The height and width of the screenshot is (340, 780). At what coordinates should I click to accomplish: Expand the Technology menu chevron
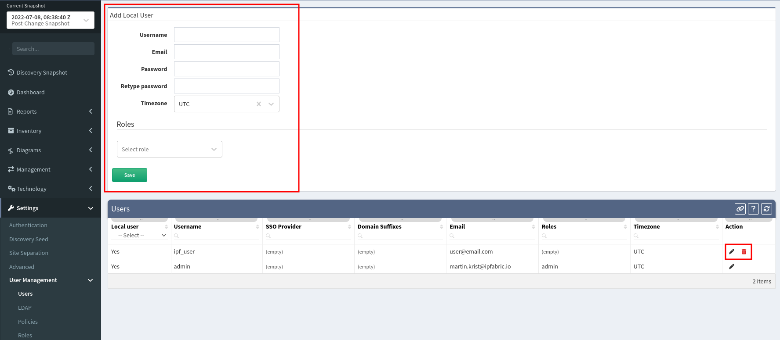(x=91, y=189)
